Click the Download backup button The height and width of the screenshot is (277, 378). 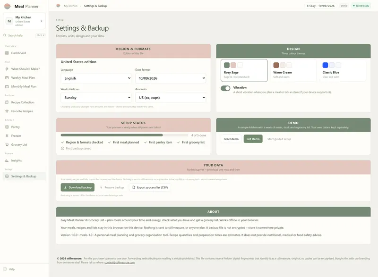pos(77,187)
